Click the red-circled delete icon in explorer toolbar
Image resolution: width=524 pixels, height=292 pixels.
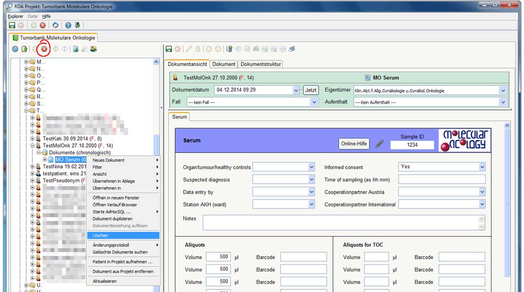pyautogui.click(x=45, y=49)
